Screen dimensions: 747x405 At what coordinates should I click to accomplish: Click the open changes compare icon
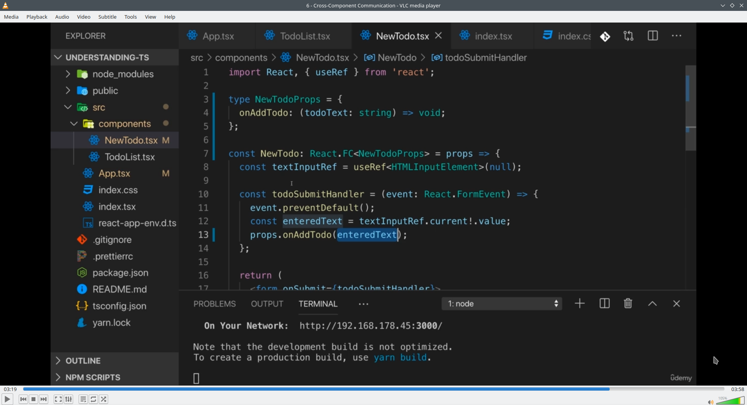point(629,36)
